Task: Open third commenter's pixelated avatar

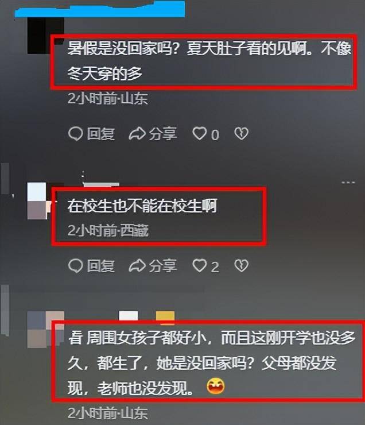Action: [x=46, y=329]
